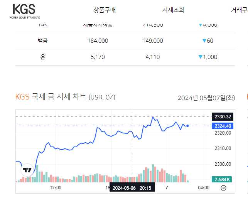Click the 184,000 platinum price value
Viewport: 248px width, 219px height.
coord(98,41)
